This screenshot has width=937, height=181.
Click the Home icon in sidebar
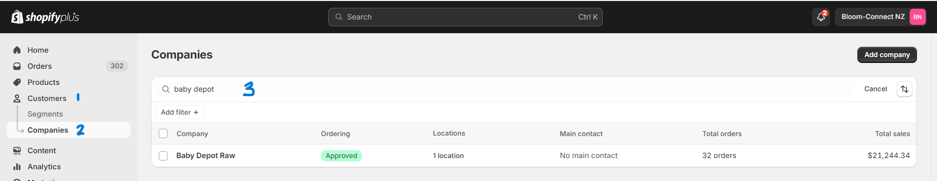coord(17,50)
